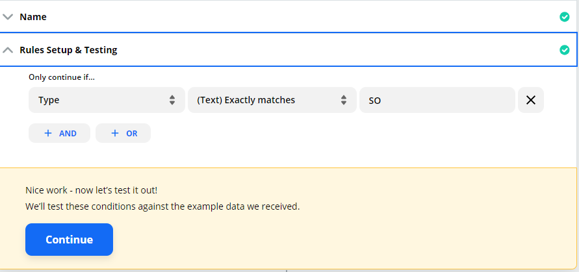The image size is (579, 272).
Task: Open the (Text) Exactly matches condition dropdown
Action: 272,100
